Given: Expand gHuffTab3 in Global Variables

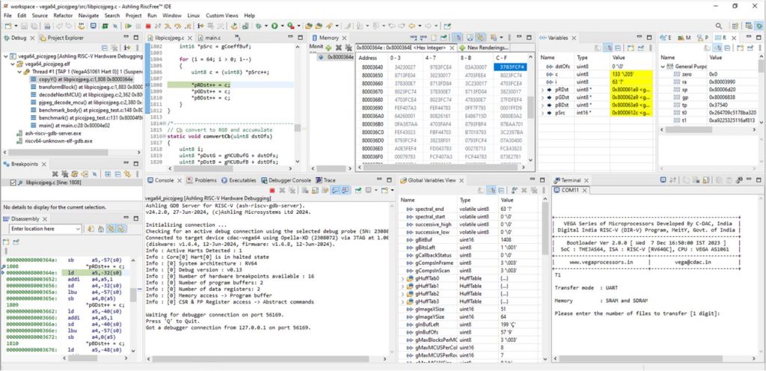Looking at the screenshot, I should point(402,301).
